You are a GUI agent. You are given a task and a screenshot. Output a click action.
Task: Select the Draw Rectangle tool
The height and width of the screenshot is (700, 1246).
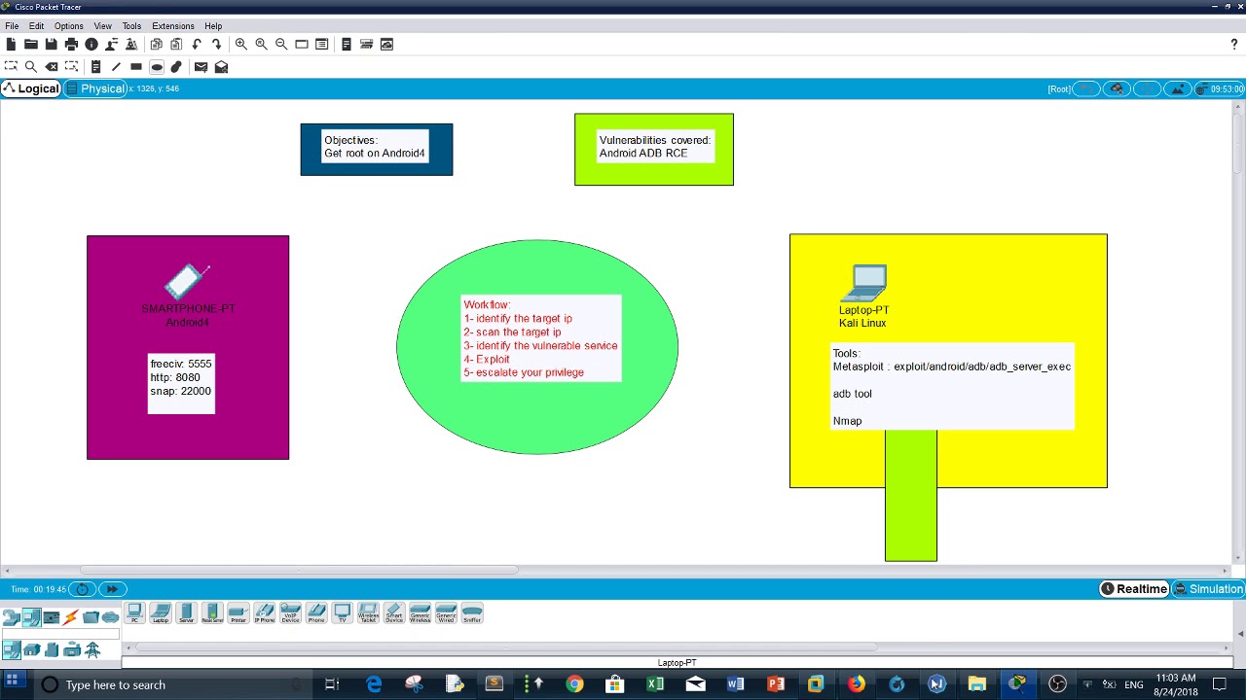(136, 66)
